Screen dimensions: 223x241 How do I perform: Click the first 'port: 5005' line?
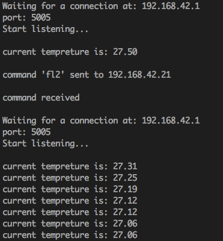point(26,17)
